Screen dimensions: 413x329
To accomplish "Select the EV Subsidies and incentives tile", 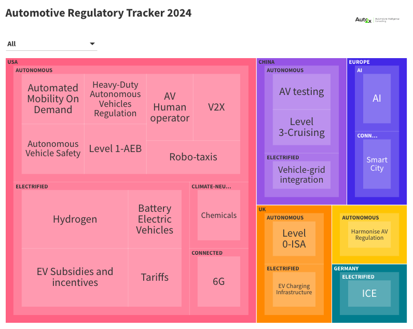I will [x=75, y=277].
